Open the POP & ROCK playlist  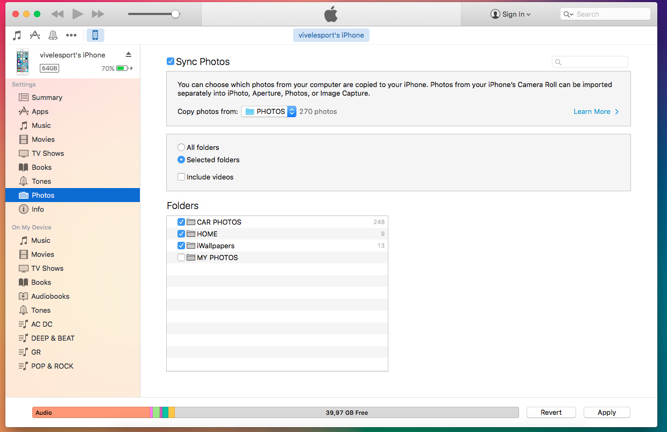click(x=73, y=366)
